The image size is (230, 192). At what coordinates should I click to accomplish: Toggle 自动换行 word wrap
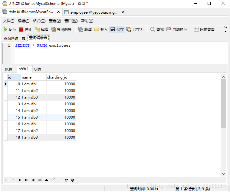[177, 29]
